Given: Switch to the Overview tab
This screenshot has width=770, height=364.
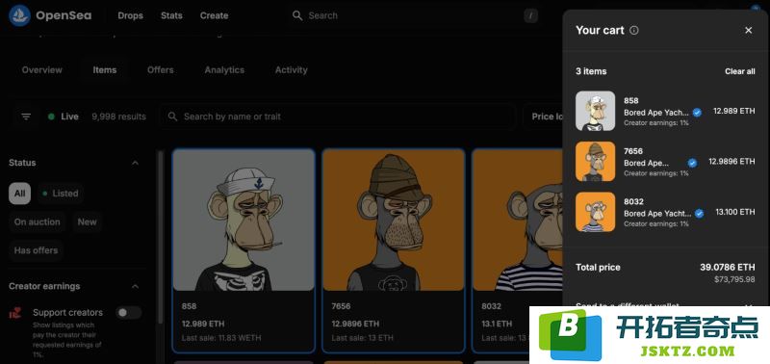Looking at the screenshot, I should [41, 70].
